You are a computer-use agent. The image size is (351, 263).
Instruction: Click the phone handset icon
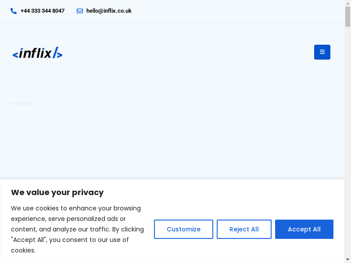point(14,11)
